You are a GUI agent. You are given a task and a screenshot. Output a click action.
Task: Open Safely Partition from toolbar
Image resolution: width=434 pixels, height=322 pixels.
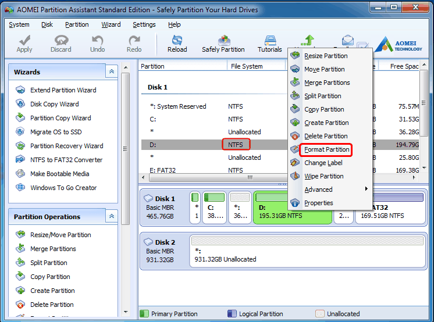click(223, 44)
